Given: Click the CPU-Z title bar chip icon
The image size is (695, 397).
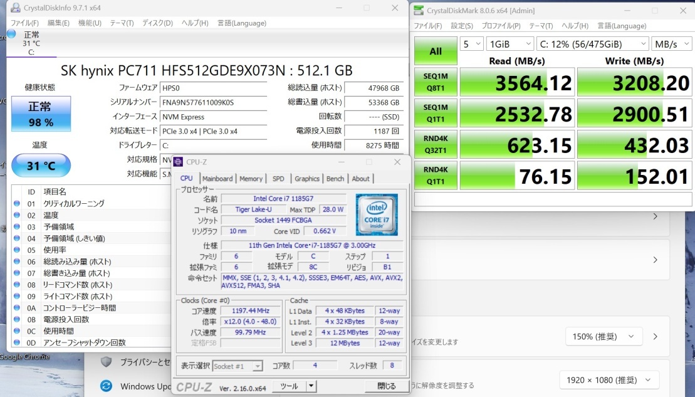Looking at the screenshot, I should click(x=178, y=162).
